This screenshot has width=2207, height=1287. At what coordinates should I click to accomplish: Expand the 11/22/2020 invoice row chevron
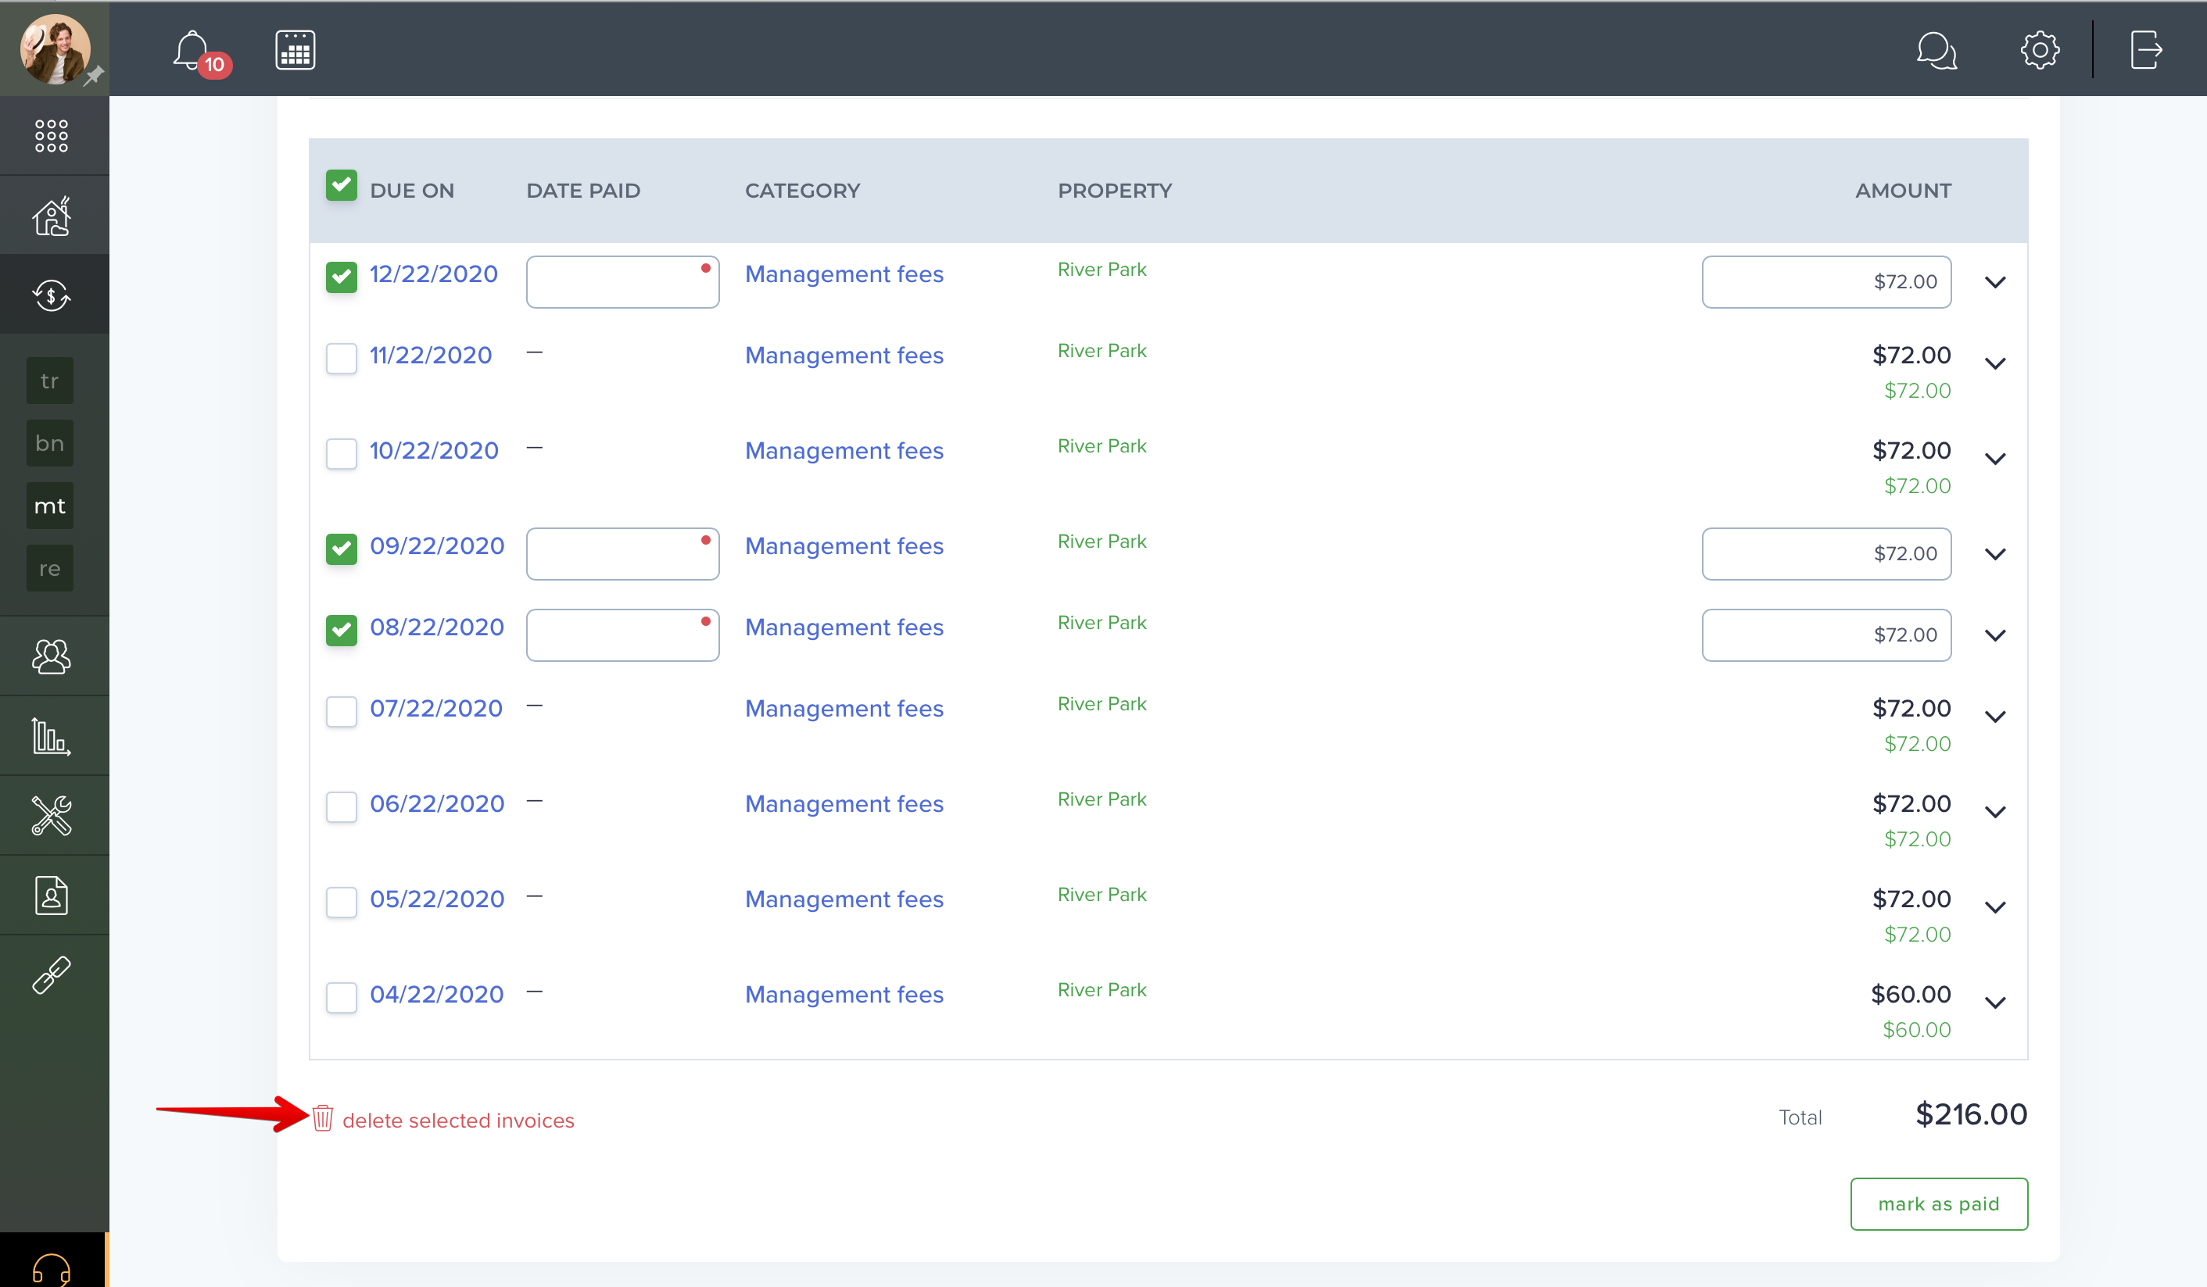[1995, 363]
